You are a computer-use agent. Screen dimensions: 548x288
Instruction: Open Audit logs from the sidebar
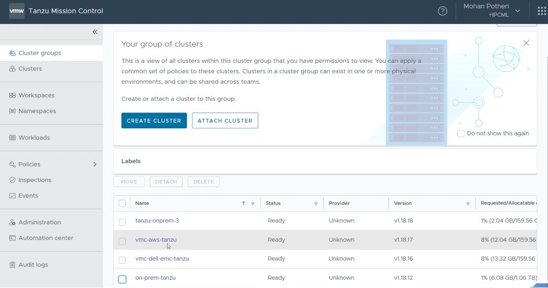(33, 265)
